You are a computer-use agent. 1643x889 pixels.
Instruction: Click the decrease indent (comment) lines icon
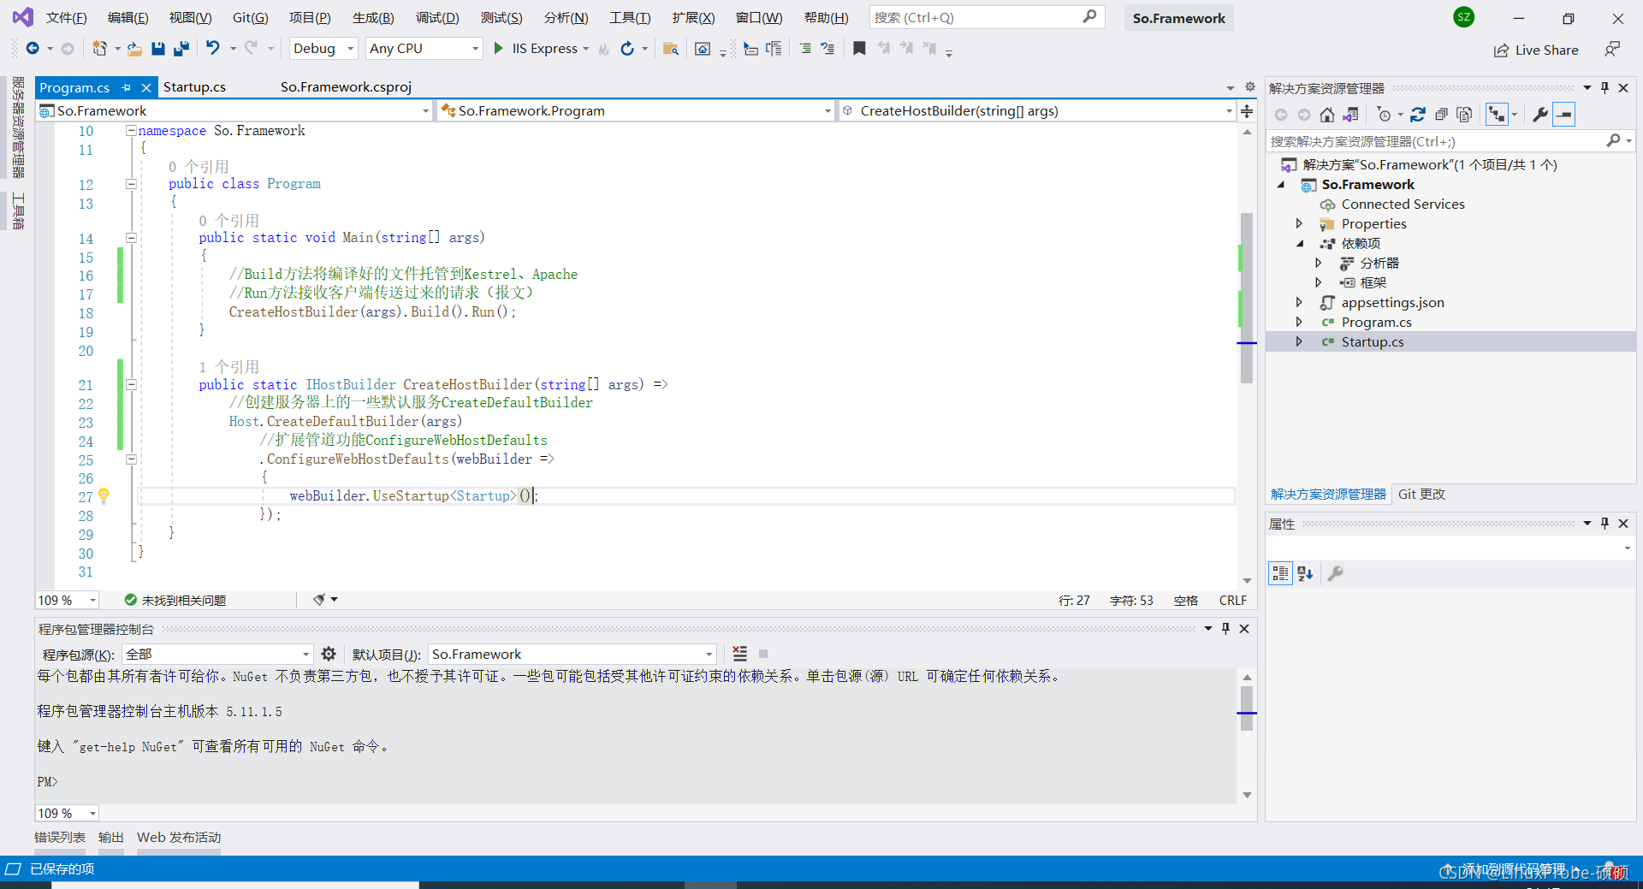tap(804, 49)
